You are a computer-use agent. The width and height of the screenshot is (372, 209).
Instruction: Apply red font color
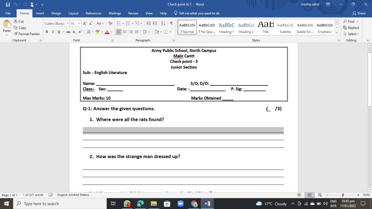coord(107,32)
